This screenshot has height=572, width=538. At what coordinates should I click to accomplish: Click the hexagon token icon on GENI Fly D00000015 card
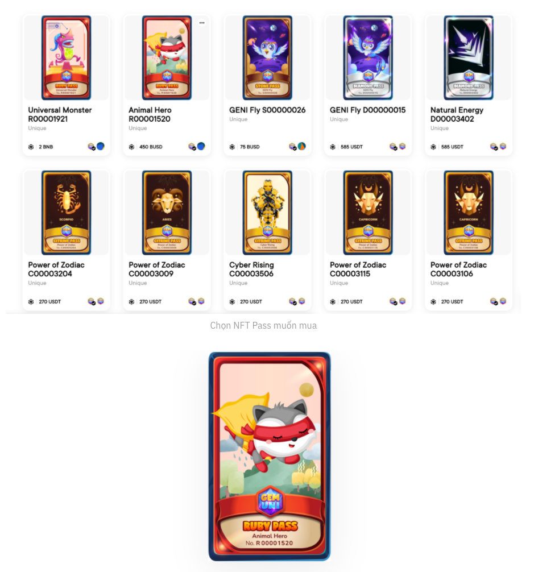[402, 146]
